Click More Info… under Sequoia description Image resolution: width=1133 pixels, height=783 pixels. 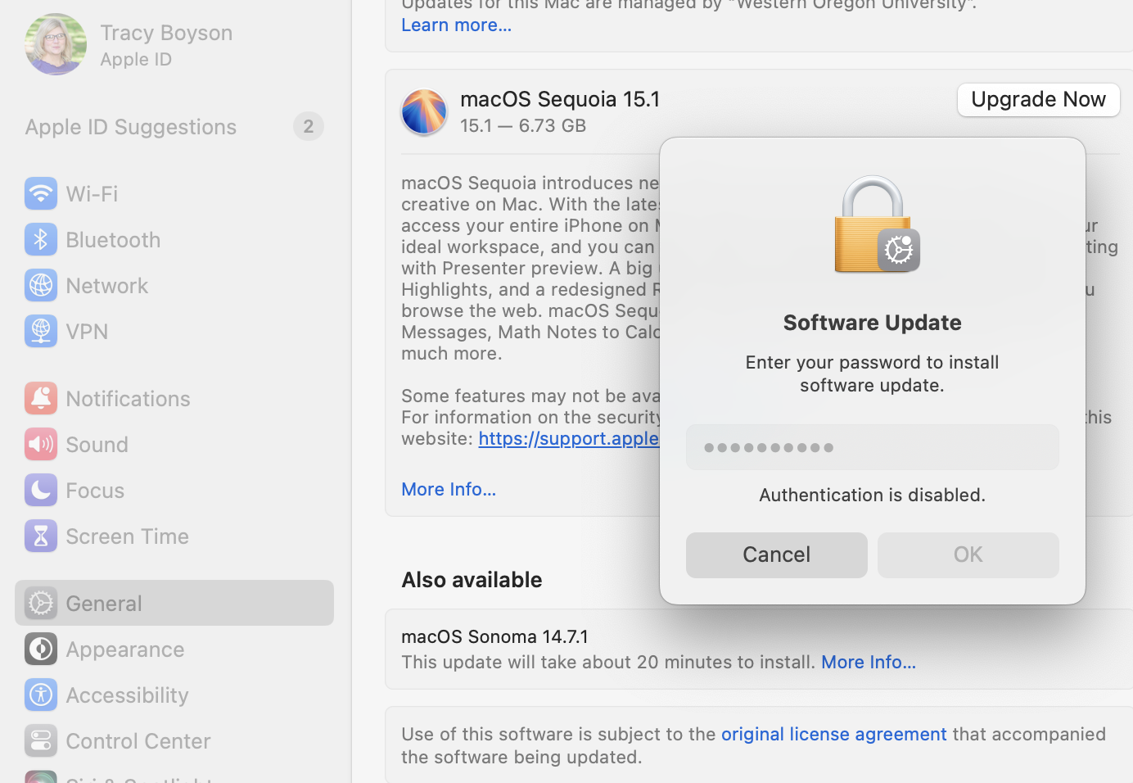(x=449, y=489)
